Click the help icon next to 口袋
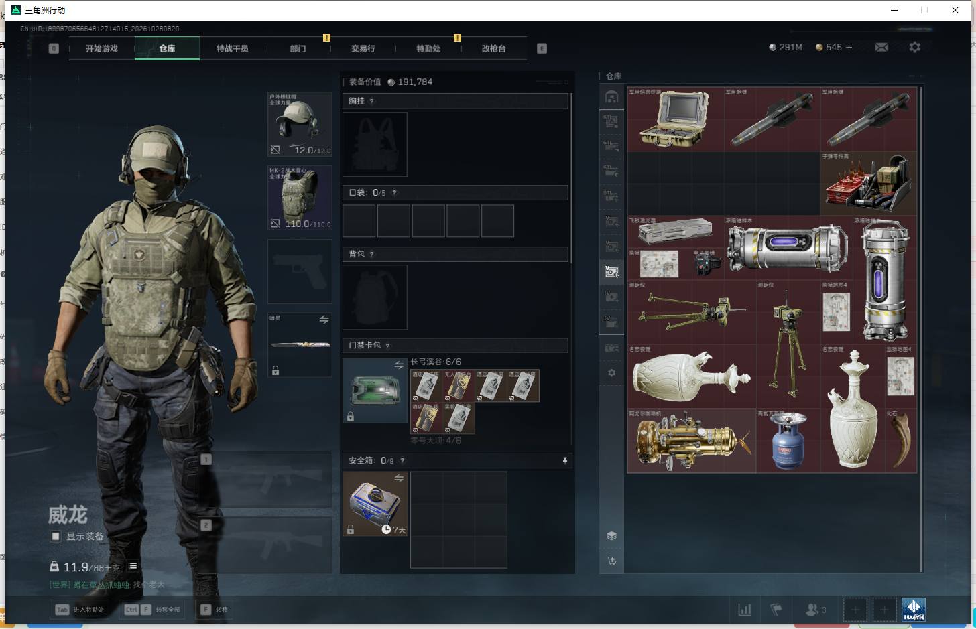 tap(394, 193)
